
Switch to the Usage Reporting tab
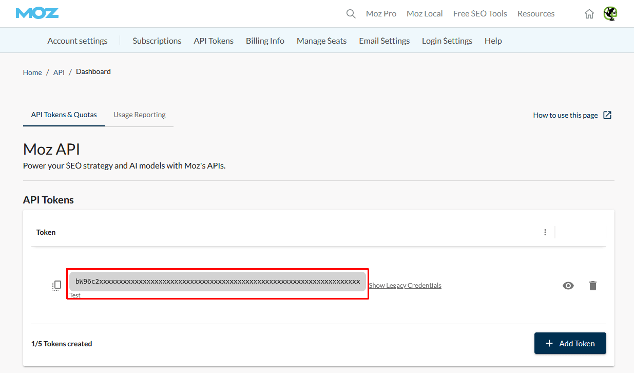pos(139,115)
